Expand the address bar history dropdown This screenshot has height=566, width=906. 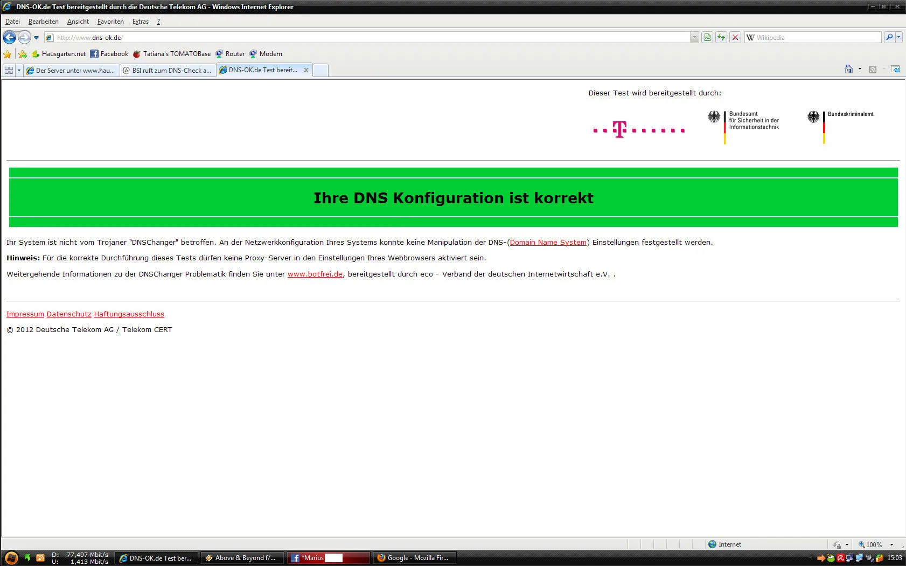coord(694,37)
